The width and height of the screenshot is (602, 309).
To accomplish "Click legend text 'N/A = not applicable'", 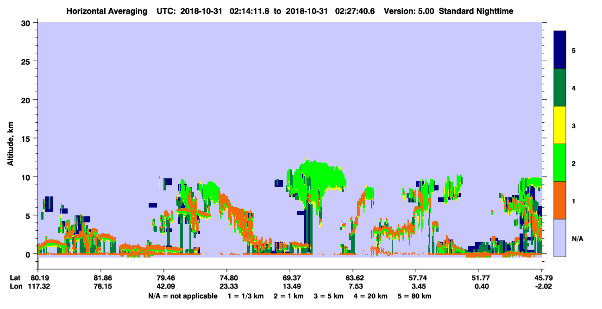I will [x=182, y=296].
